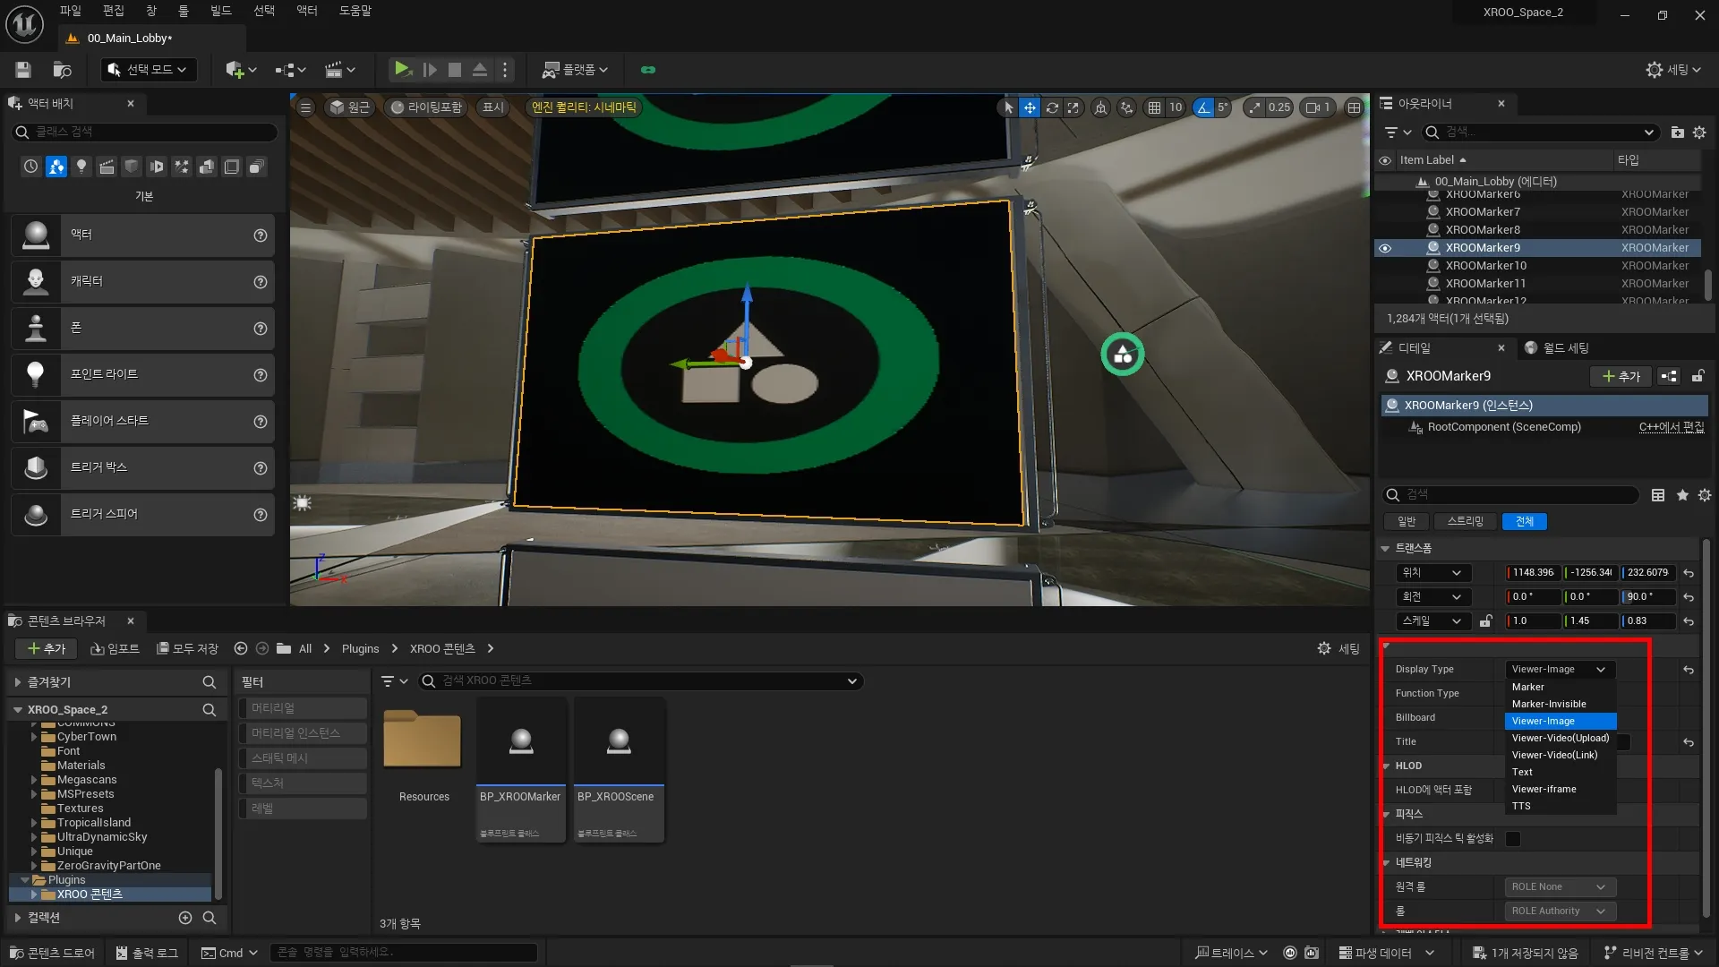Choose Viewer-iframe from Display Type dropdown
This screenshot has width=1719, height=967.
[1544, 789]
